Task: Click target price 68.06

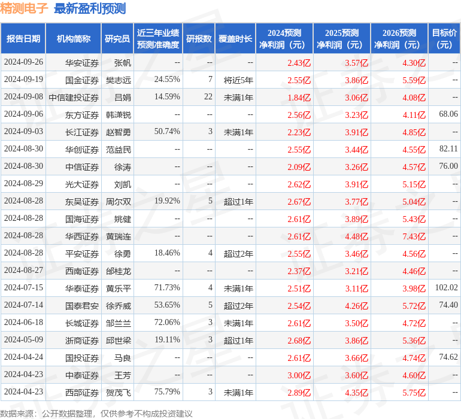Action: [x=448, y=114]
